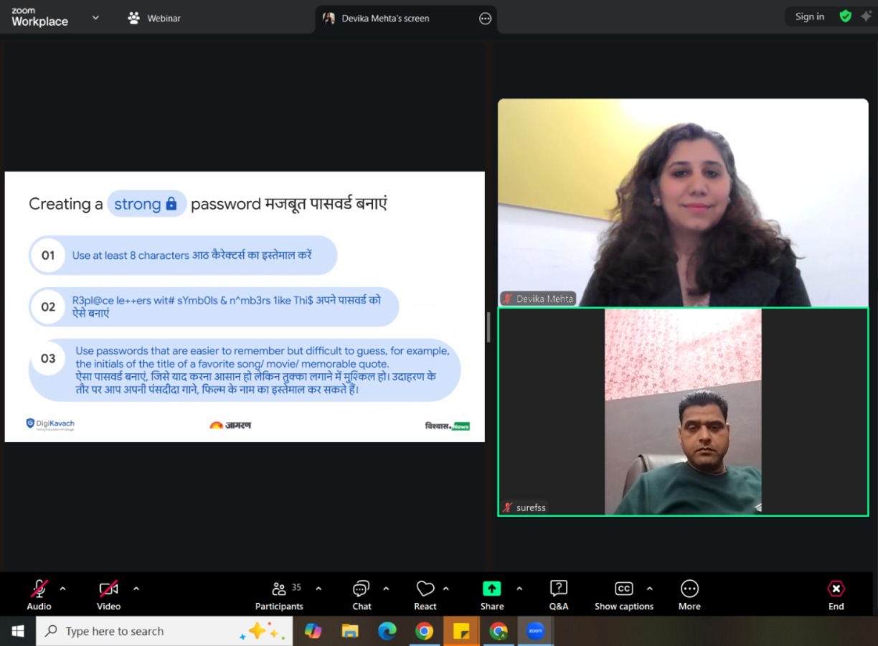Open the AI Companion sparkle icon
Viewport: 878px width, 646px height.
click(866, 17)
